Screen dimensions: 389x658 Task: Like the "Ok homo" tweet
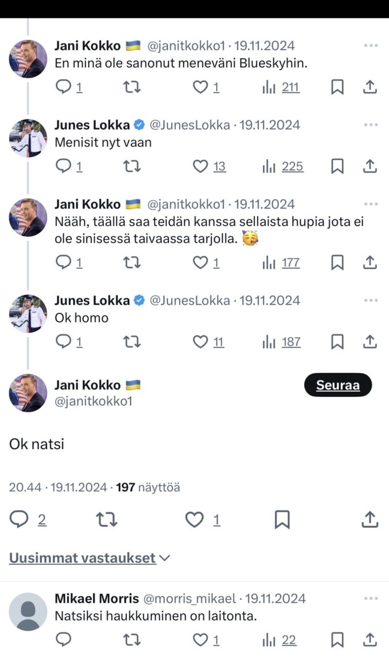200,342
